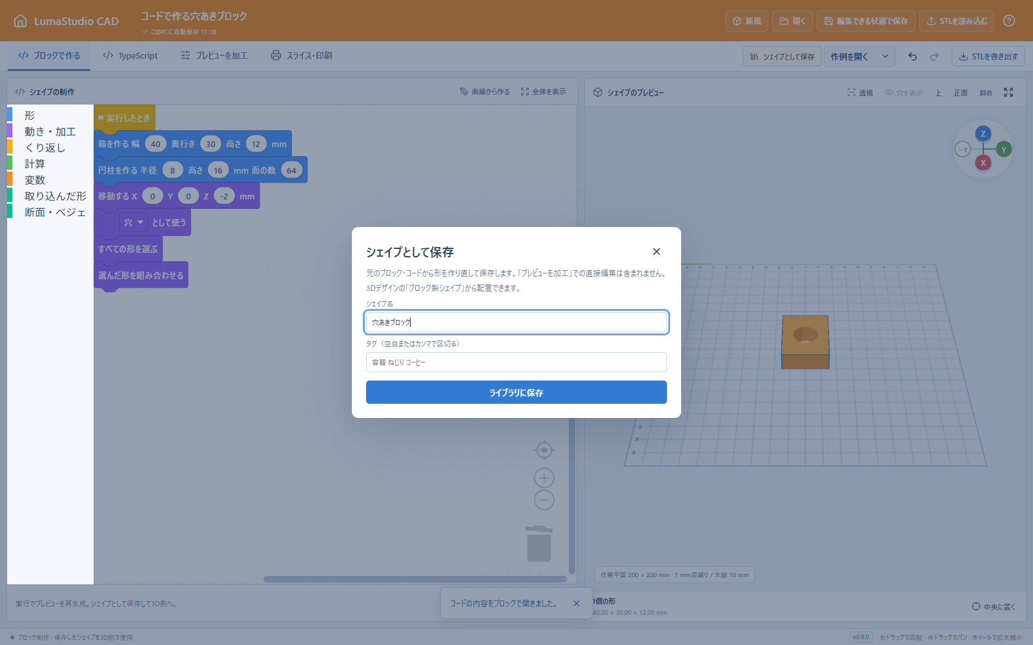
Task: Switch to the ブロックで作る tab
Action: (x=49, y=55)
